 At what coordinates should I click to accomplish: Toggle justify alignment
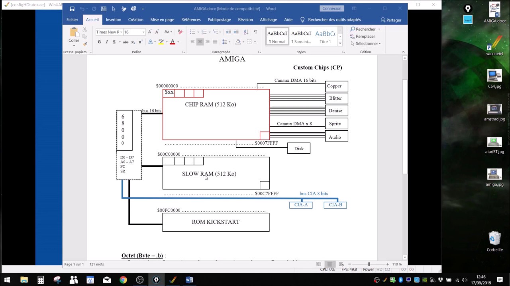click(215, 42)
